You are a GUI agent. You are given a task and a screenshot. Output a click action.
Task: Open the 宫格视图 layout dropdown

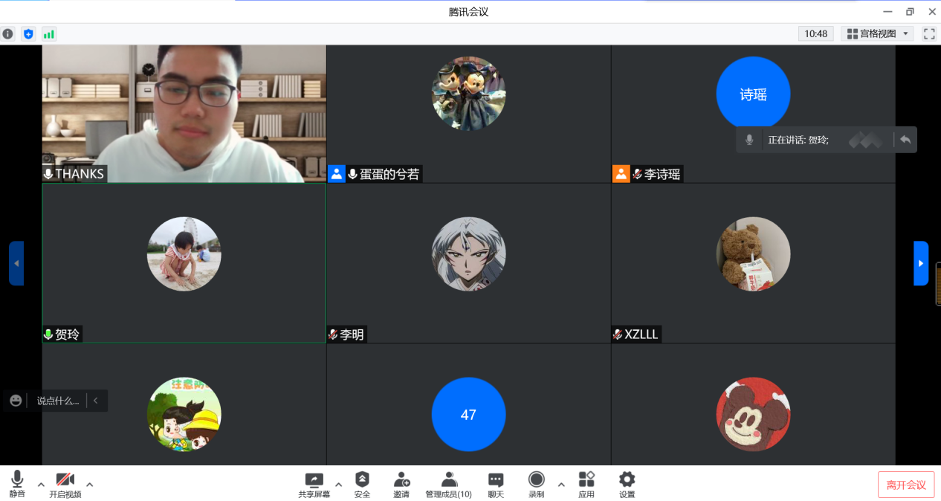click(x=877, y=33)
